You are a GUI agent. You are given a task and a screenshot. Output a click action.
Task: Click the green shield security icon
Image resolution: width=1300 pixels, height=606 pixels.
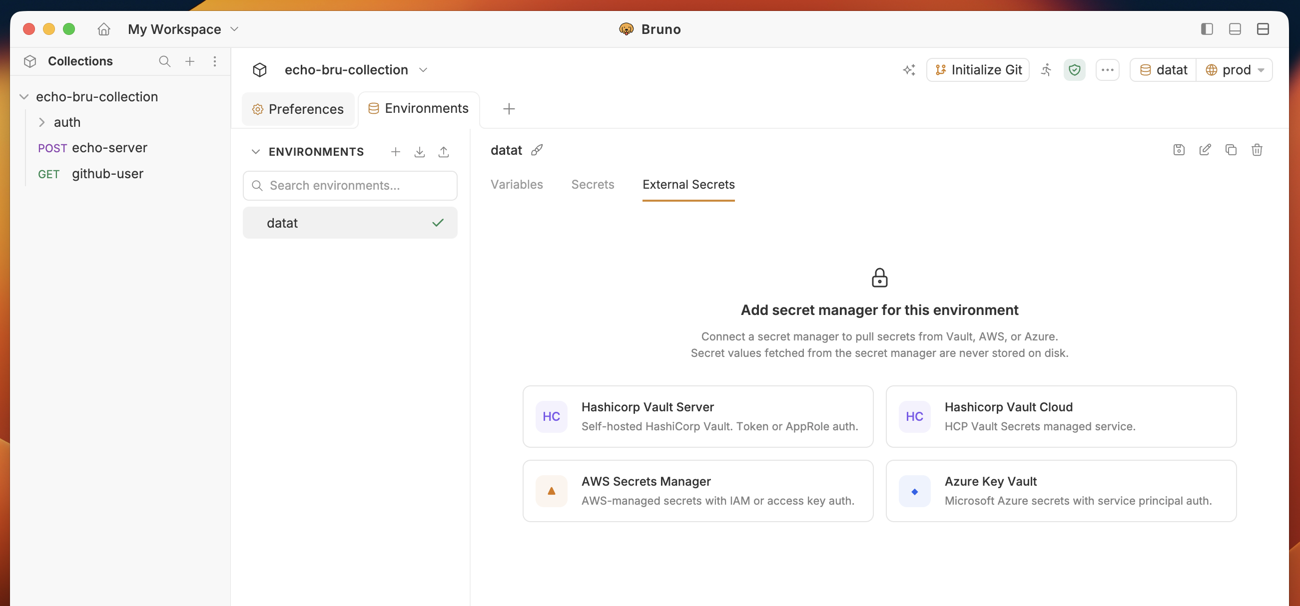1074,70
